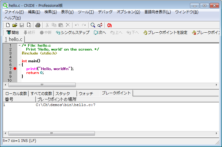
Task: Click the printf statement on line 7
Action: (50, 69)
